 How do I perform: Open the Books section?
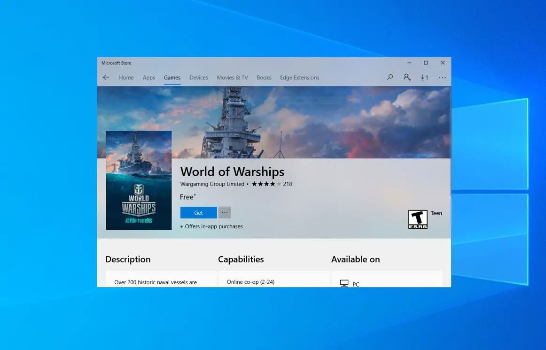(x=264, y=77)
